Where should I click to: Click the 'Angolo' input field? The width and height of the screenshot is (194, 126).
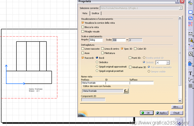click(96, 40)
